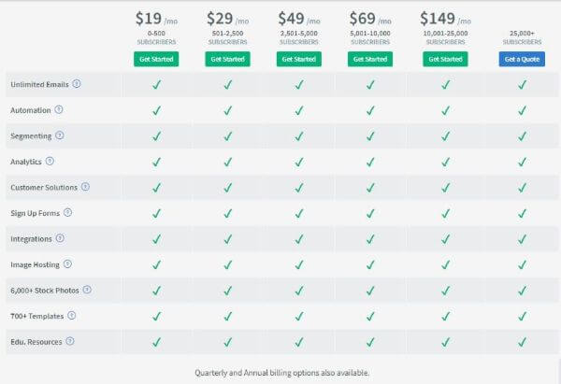Click the question icon next to Segmenting
Viewport: 561px width, 384px height.
60,135
